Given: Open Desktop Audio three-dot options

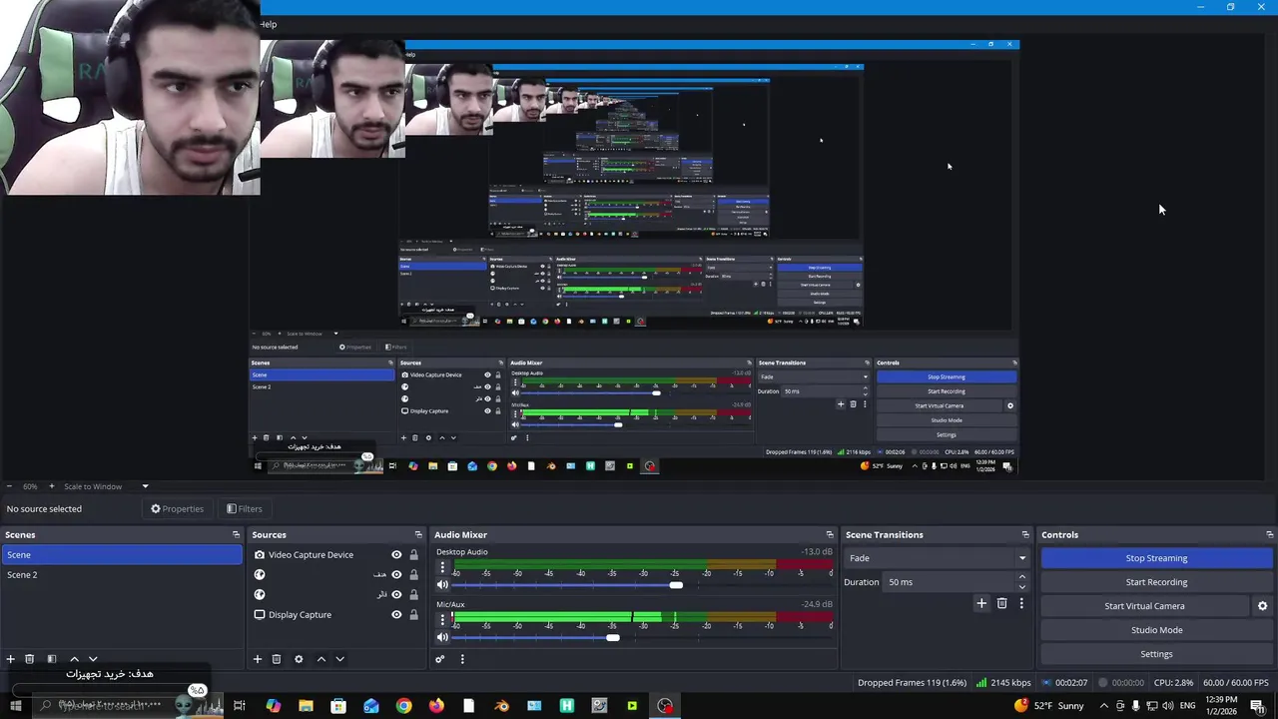Looking at the screenshot, I should click(442, 567).
